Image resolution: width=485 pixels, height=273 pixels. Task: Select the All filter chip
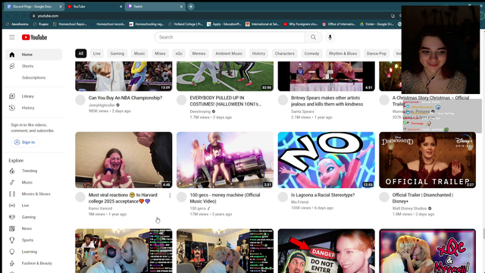pyautogui.click(x=81, y=54)
